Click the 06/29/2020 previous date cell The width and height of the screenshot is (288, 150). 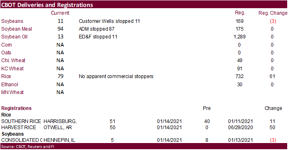point(240,128)
